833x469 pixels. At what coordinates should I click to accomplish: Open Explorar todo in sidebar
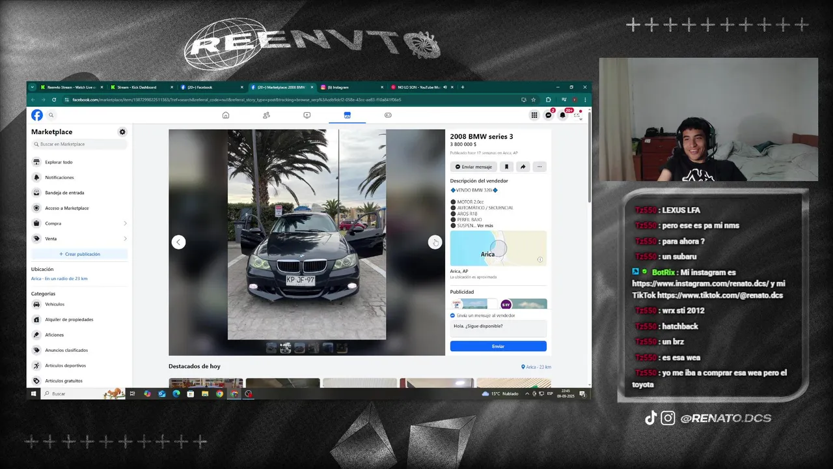[x=79, y=162]
